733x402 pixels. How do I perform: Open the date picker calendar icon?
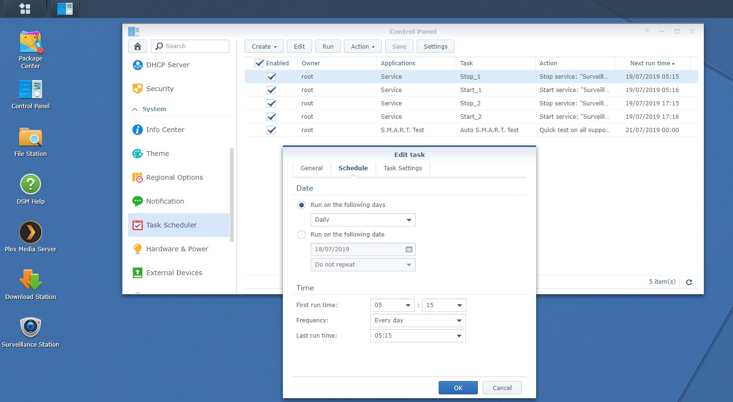click(409, 249)
